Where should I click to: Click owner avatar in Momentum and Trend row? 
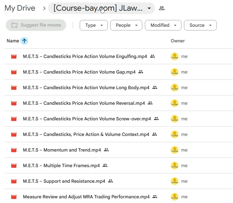[175, 150]
